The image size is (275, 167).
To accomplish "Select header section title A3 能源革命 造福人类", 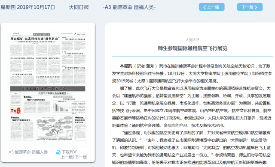I will 129,7.
